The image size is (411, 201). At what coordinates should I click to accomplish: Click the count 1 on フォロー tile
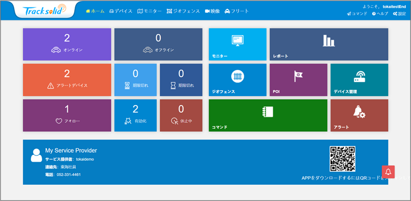point(67,109)
